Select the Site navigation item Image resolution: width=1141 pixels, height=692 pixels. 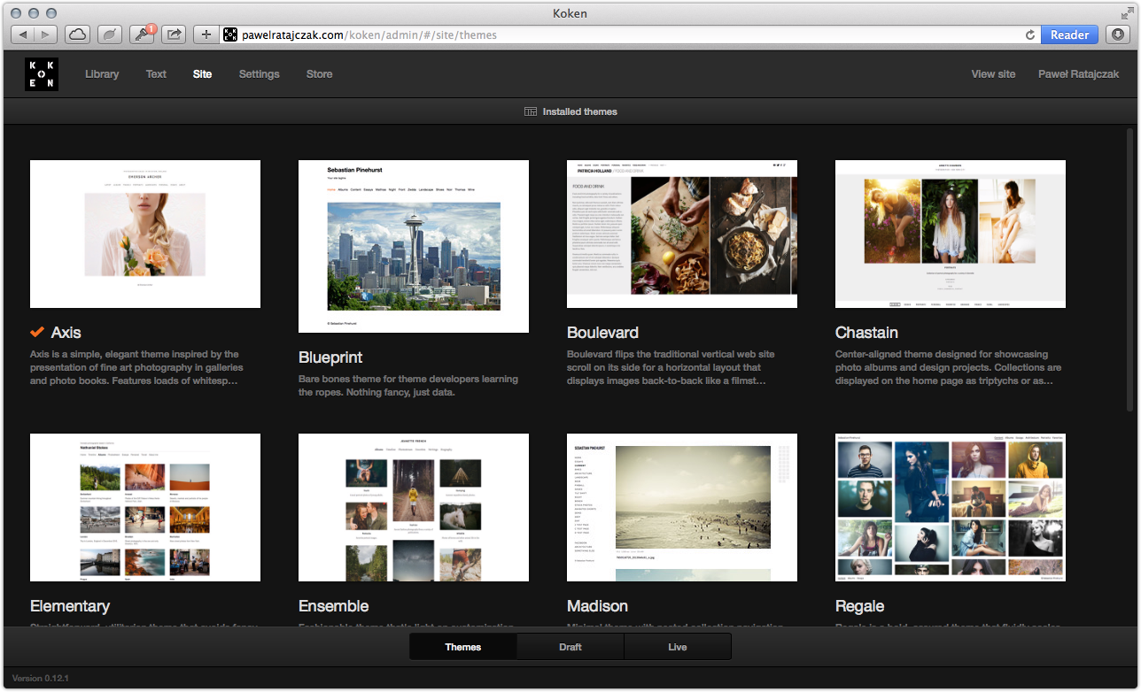click(x=202, y=74)
